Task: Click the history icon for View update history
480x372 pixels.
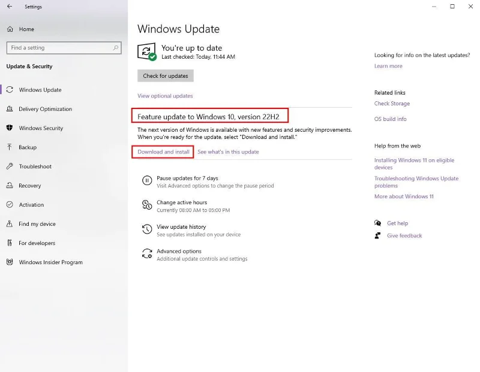Action: (x=147, y=229)
